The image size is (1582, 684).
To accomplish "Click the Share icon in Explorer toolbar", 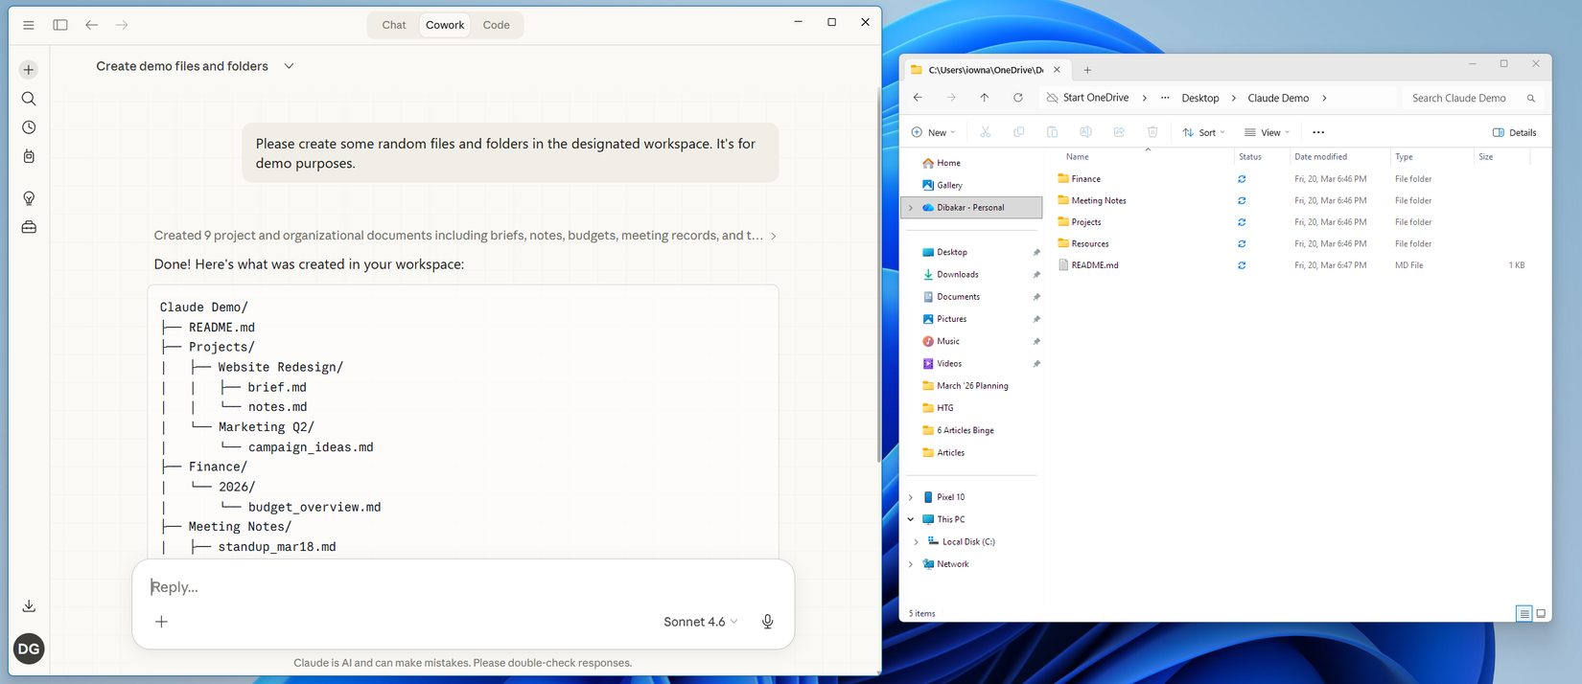I will [x=1119, y=132].
